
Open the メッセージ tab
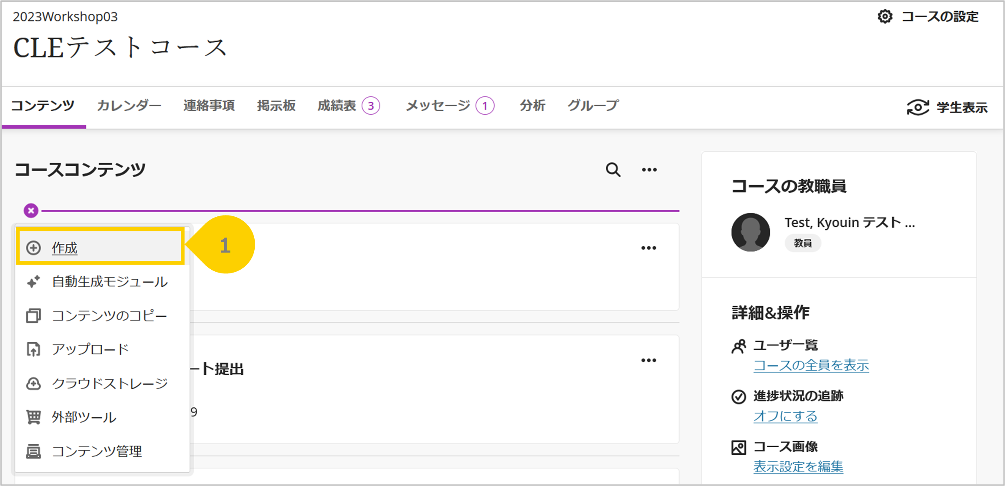click(438, 105)
